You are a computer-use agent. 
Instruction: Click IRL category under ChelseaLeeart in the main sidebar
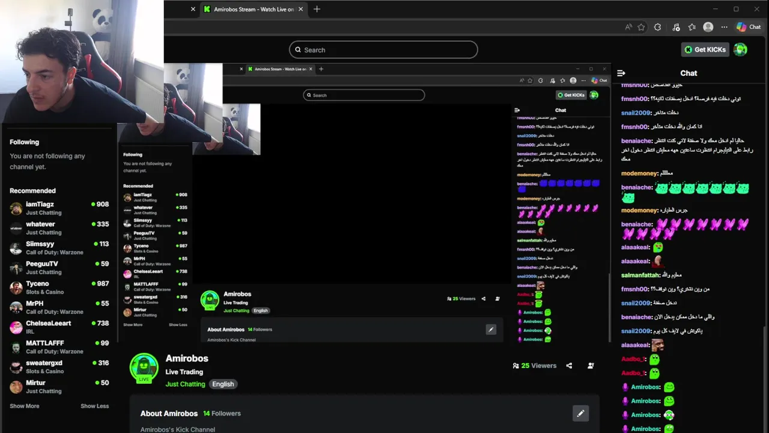coord(30,332)
